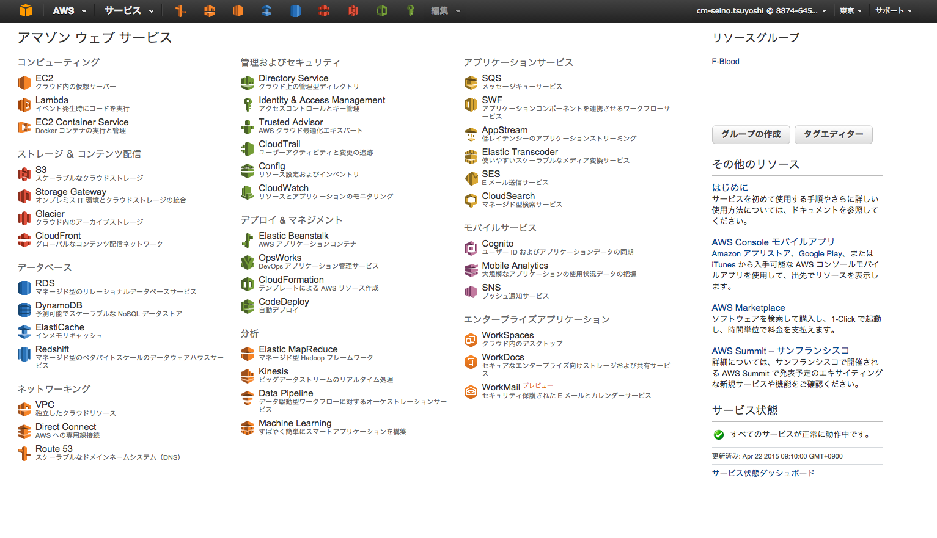Open the WorkDocs link
The image size is (937, 538).
click(x=502, y=357)
